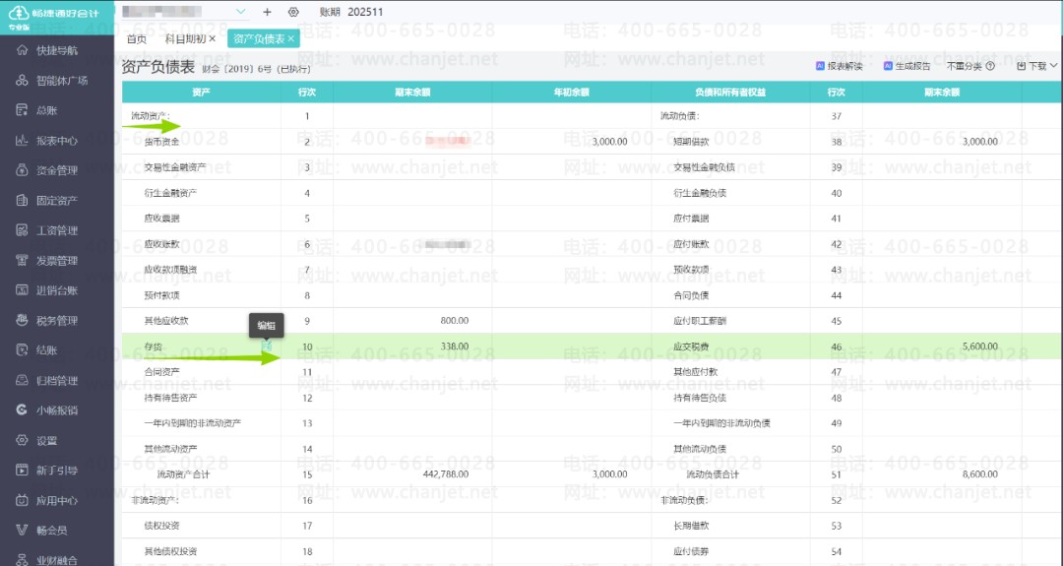The image size is (1063, 566).
Task: Click the edit icon in the 存货 row
Action: point(267,346)
